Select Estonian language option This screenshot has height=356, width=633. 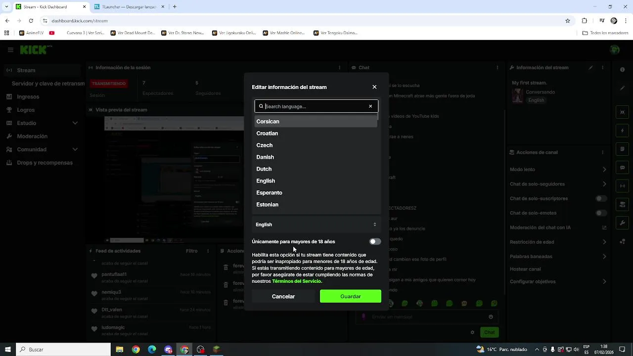[x=316, y=205]
